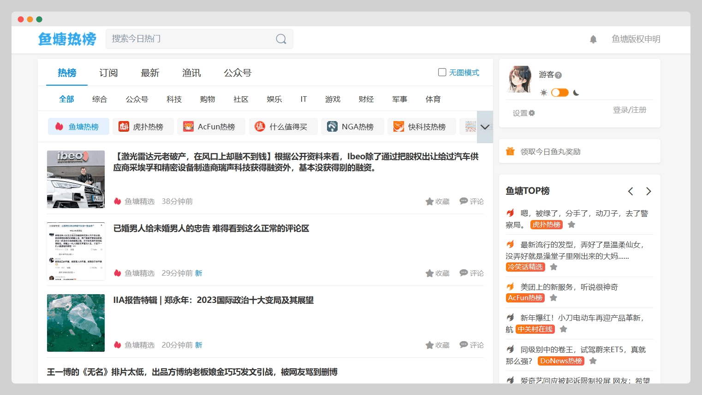Click the star icon to favorite Ibeo article

coord(429,202)
